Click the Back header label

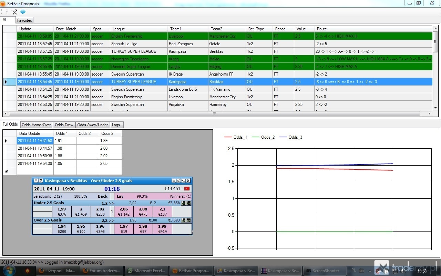(x=103, y=196)
